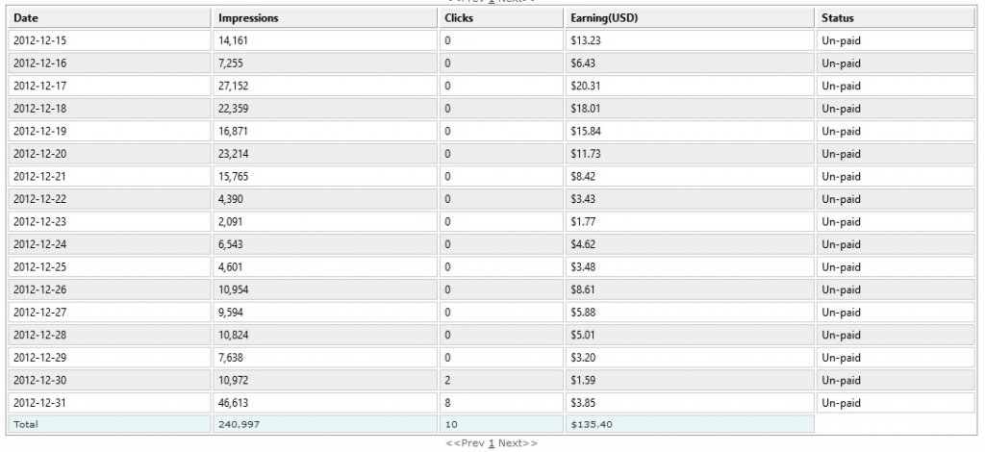Click the Date column header
985x452 pixels.
(110, 18)
